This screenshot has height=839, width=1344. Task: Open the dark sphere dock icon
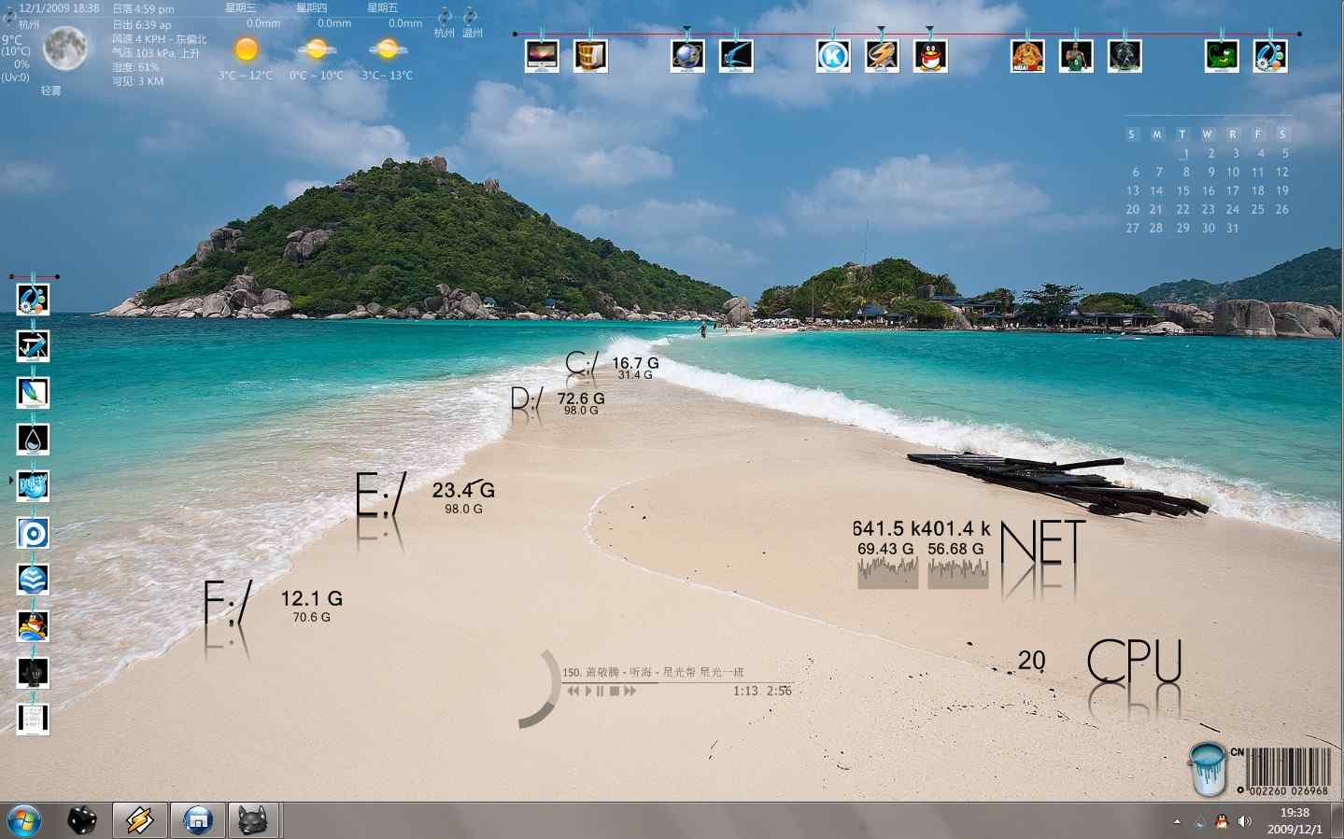point(1125,56)
